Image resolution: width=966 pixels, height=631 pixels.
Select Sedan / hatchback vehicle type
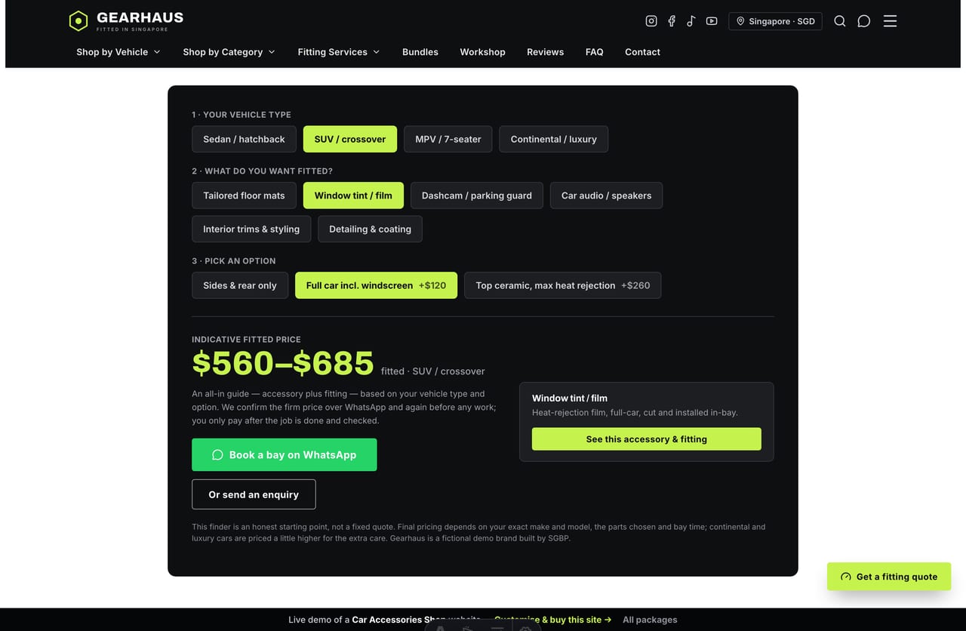pos(244,139)
